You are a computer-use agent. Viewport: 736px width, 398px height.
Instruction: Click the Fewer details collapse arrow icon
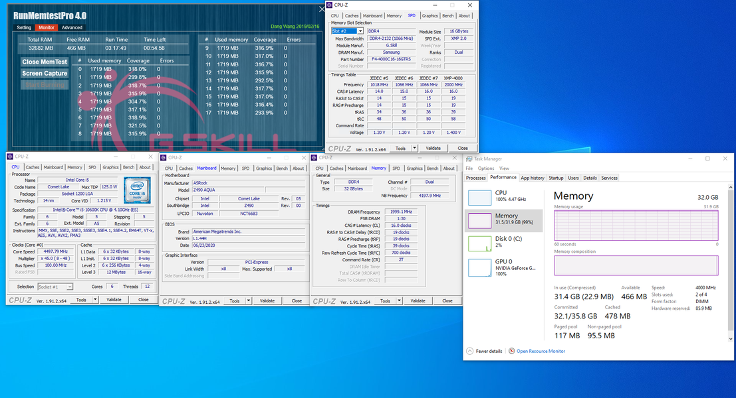[470, 351]
